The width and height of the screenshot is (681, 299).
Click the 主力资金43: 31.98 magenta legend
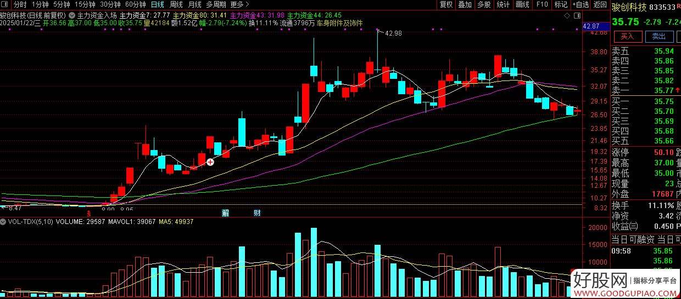tap(257, 15)
